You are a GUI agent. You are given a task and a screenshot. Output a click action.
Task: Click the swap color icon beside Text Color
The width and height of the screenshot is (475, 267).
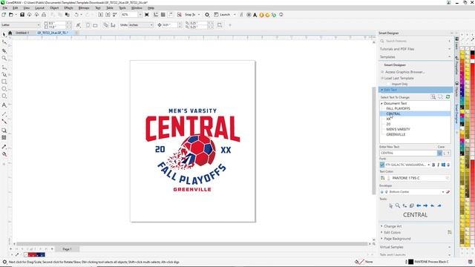click(x=383, y=178)
